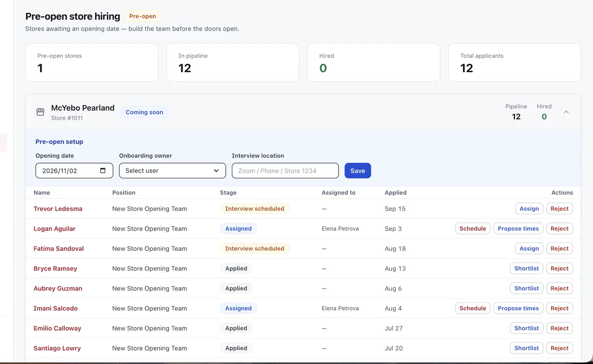The width and height of the screenshot is (593, 364).
Task: Reject Logan Aguilar
Action: pyautogui.click(x=559, y=229)
